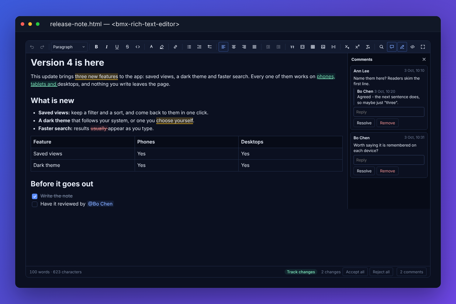456x304 pixels.
Task: Enter fullscreen mode
Action: (x=423, y=47)
